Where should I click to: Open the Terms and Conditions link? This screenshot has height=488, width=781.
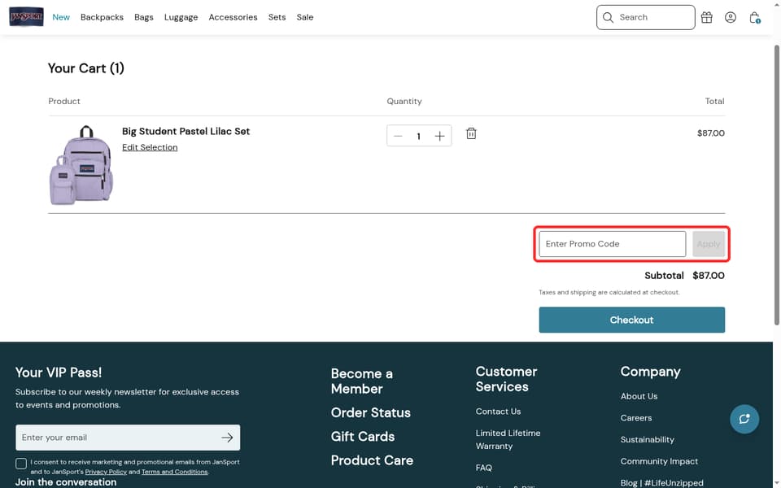point(174,472)
